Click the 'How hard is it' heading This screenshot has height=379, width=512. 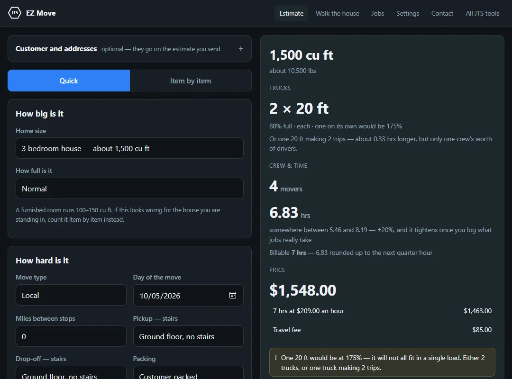click(42, 261)
